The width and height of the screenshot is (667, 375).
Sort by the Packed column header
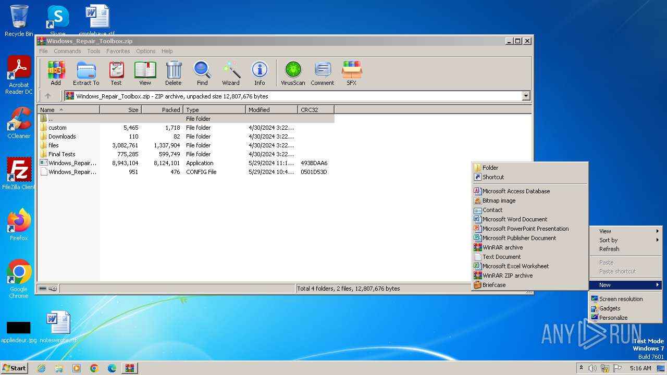[162, 110]
